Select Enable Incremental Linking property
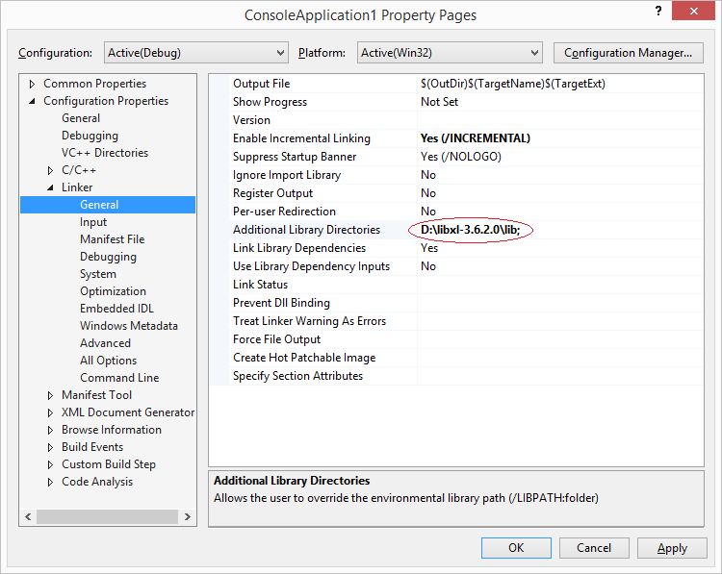Screen dimensions: 722x574 click(301, 138)
